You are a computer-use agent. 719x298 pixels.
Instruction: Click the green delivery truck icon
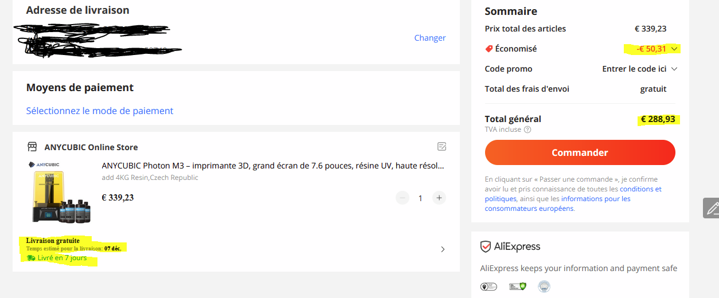[x=31, y=258]
